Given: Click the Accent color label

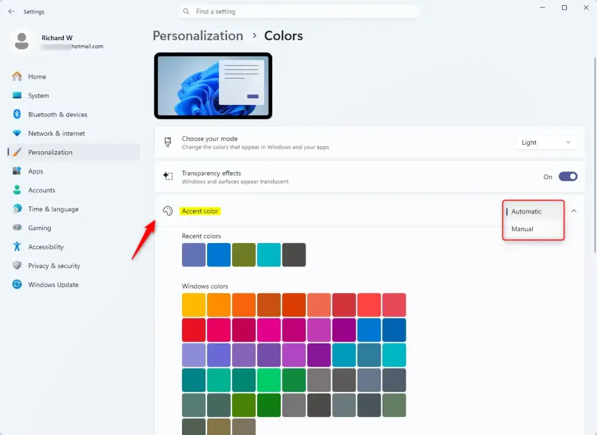Looking at the screenshot, I should 200,211.
